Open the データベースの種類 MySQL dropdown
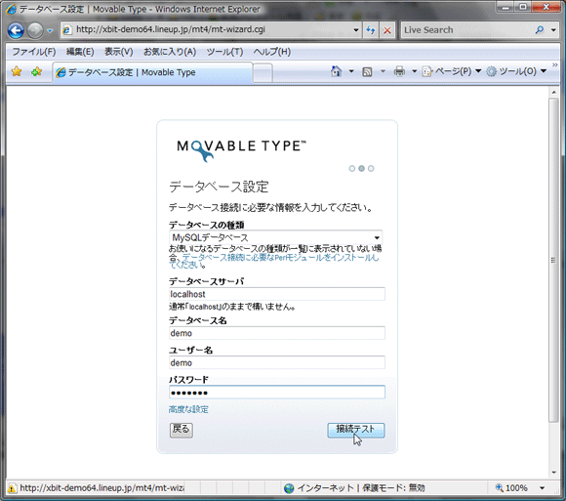 (275, 237)
